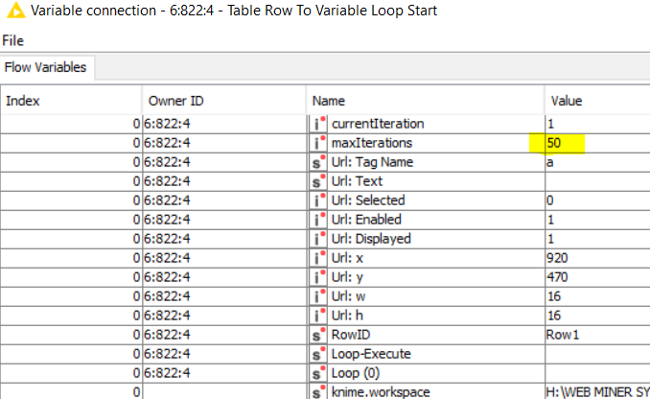Click the currentIteration value cell

pyautogui.click(x=597, y=124)
